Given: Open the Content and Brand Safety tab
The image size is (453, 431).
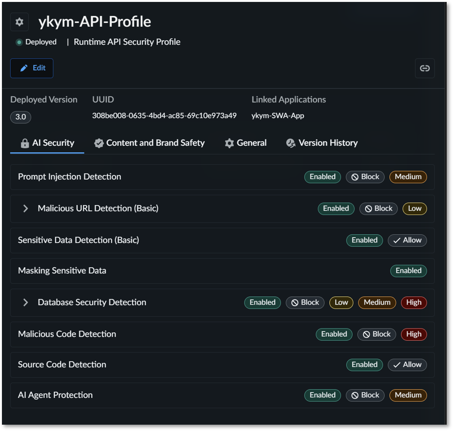Looking at the screenshot, I should click(149, 143).
